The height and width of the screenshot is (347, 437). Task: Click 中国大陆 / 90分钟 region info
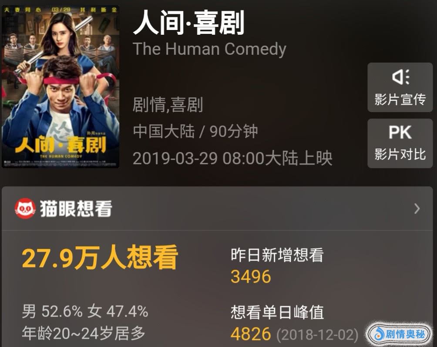pos(195,131)
